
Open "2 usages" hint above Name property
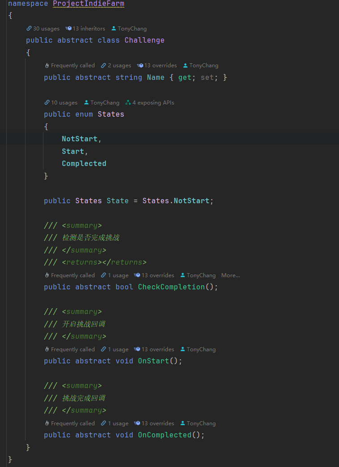(x=119, y=65)
